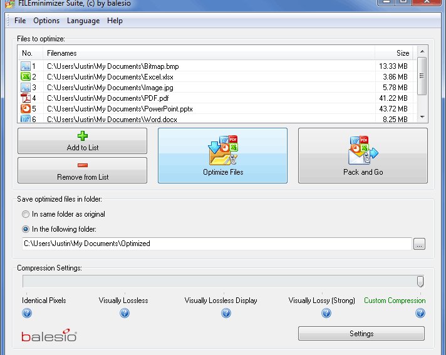The height and width of the screenshot is (355, 446).
Task: Click the Pack and Go button
Action: point(363,155)
